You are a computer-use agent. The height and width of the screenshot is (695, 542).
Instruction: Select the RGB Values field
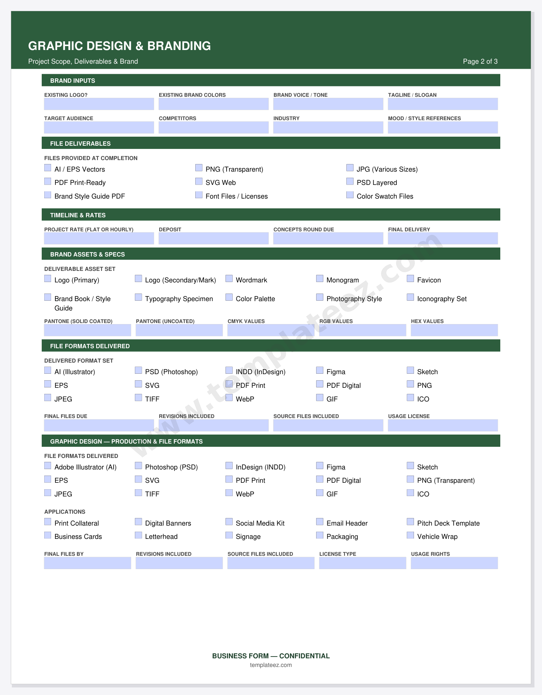click(363, 330)
